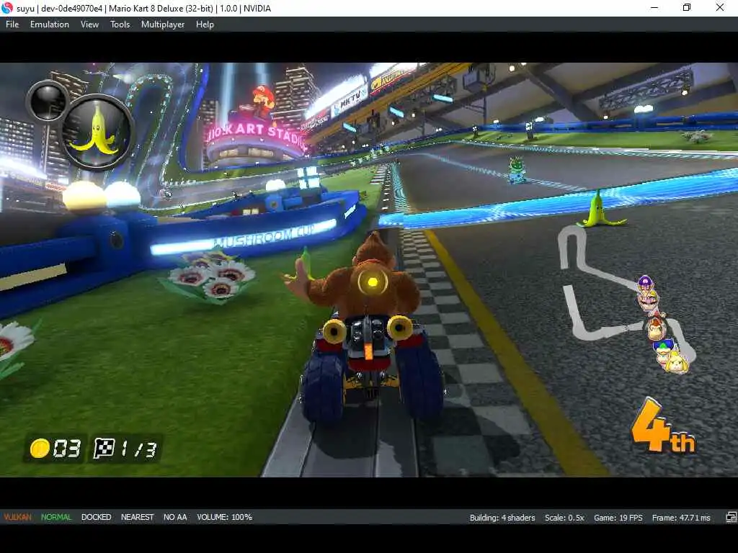738x553 pixels.
Task: Click the 'Frame: 47.71 ms' status text
Action: [681, 518]
